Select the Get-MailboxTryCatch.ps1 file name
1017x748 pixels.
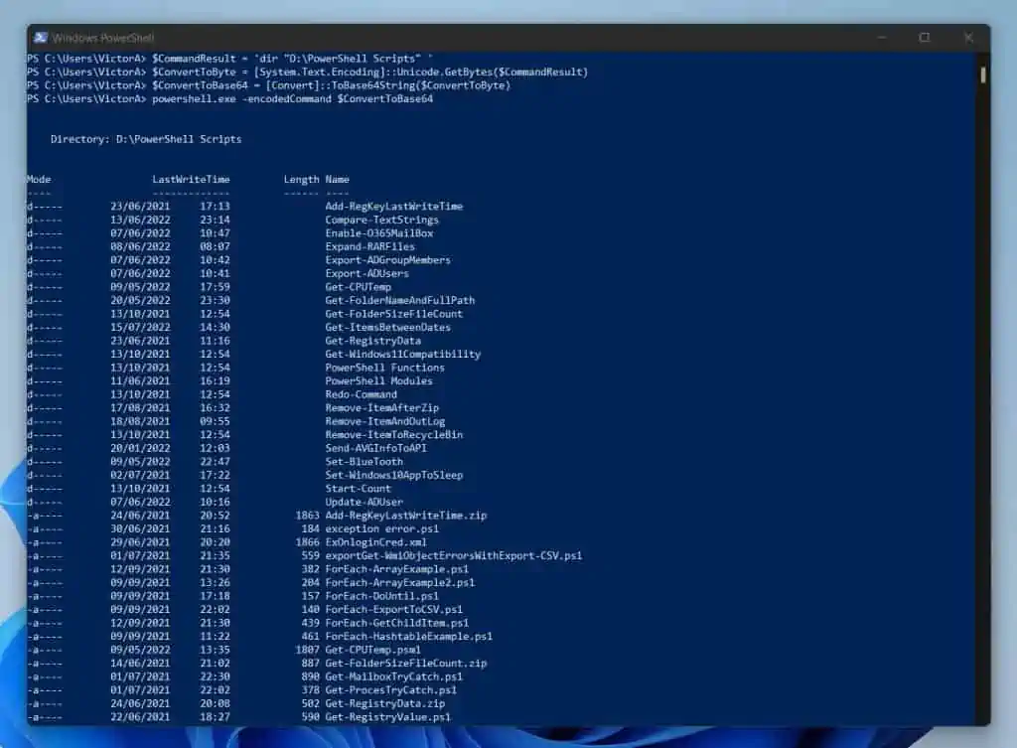click(393, 676)
